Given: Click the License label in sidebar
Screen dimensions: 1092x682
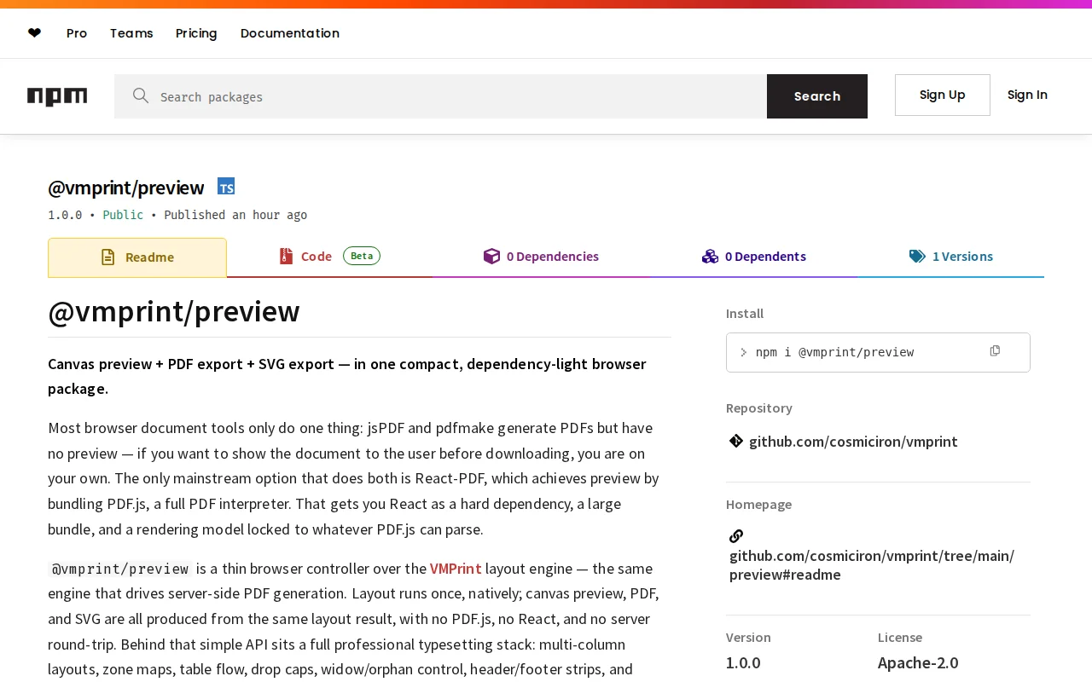Looking at the screenshot, I should point(900,638).
